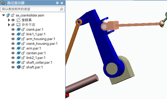Select arm_housing.par:1 in the tree
Image resolution: width=167 pixels, height=99 pixels.
tap(41, 39)
